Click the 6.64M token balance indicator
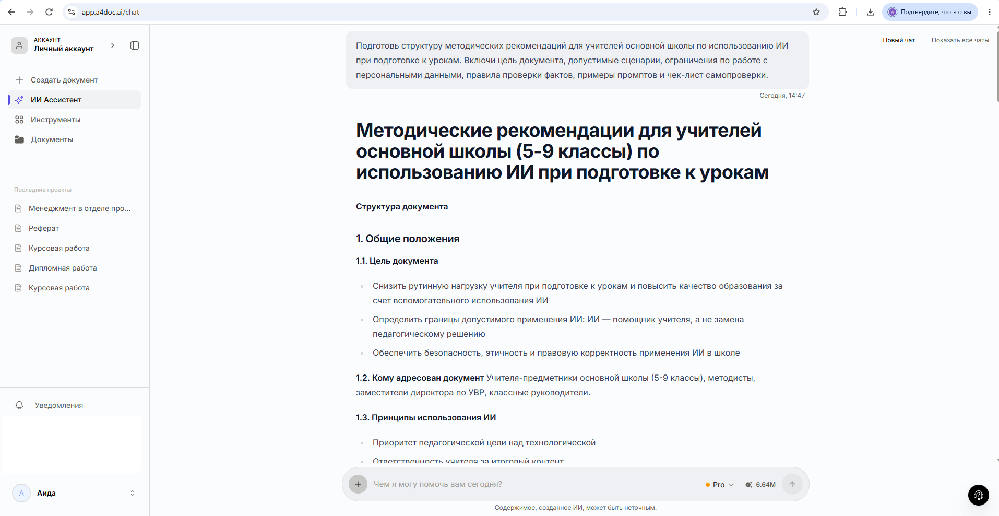The width and height of the screenshot is (999, 516). click(x=760, y=485)
